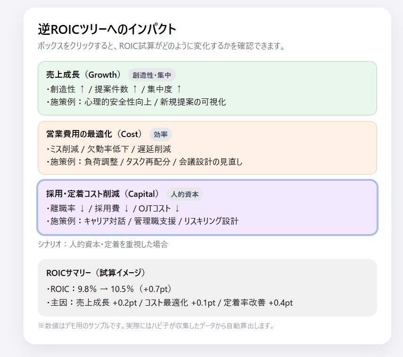The height and width of the screenshot is (357, 403).
Task: Select the 売上成長（Growth） box title
Action: tap(84, 75)
